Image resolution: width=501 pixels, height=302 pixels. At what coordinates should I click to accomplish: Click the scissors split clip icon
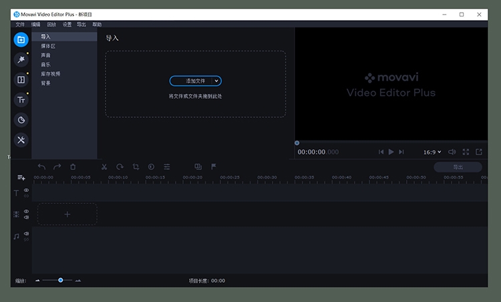(104, 167)
